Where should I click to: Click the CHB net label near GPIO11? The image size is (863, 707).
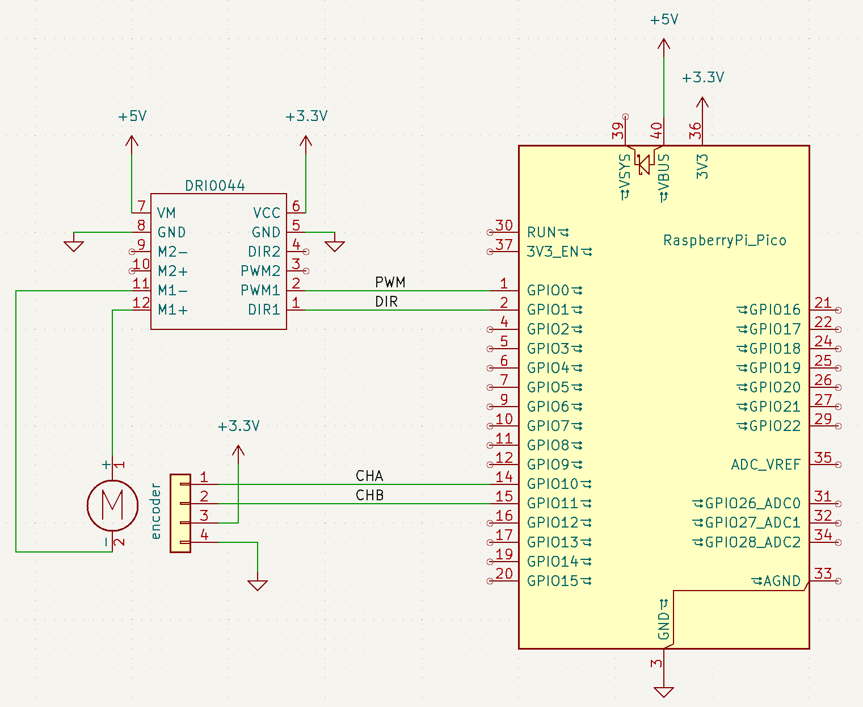pyautogui.click(x=370, y=495)
